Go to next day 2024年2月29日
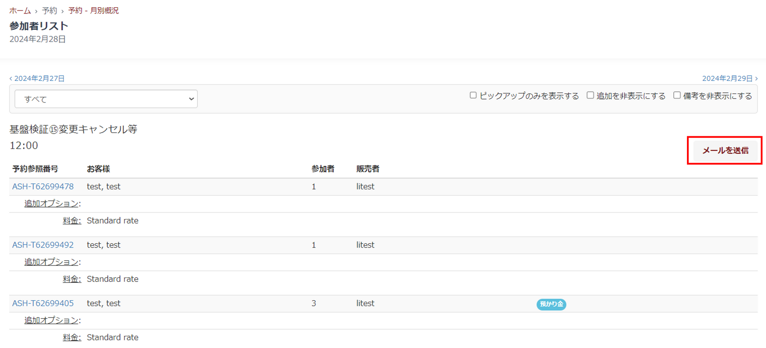The width and height of the screenshot is (766, 348). [729, 79]
